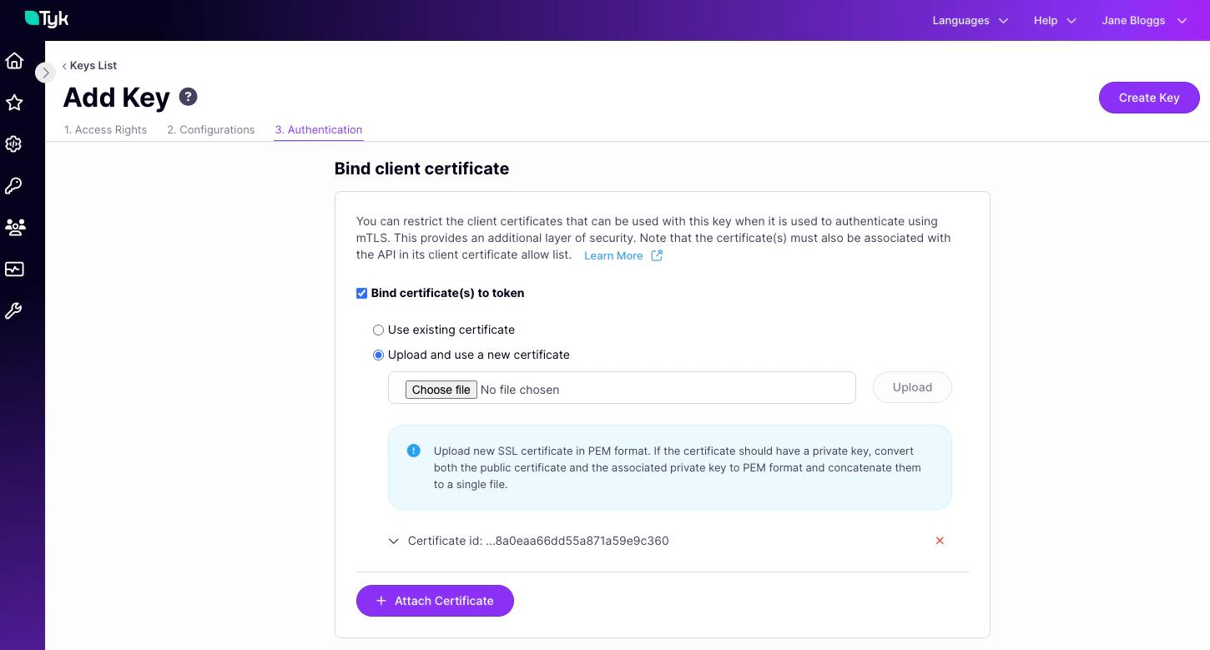Click the wrench system tools sidebar icon
Screen dimensions: 1210x650
coord(13,310)
